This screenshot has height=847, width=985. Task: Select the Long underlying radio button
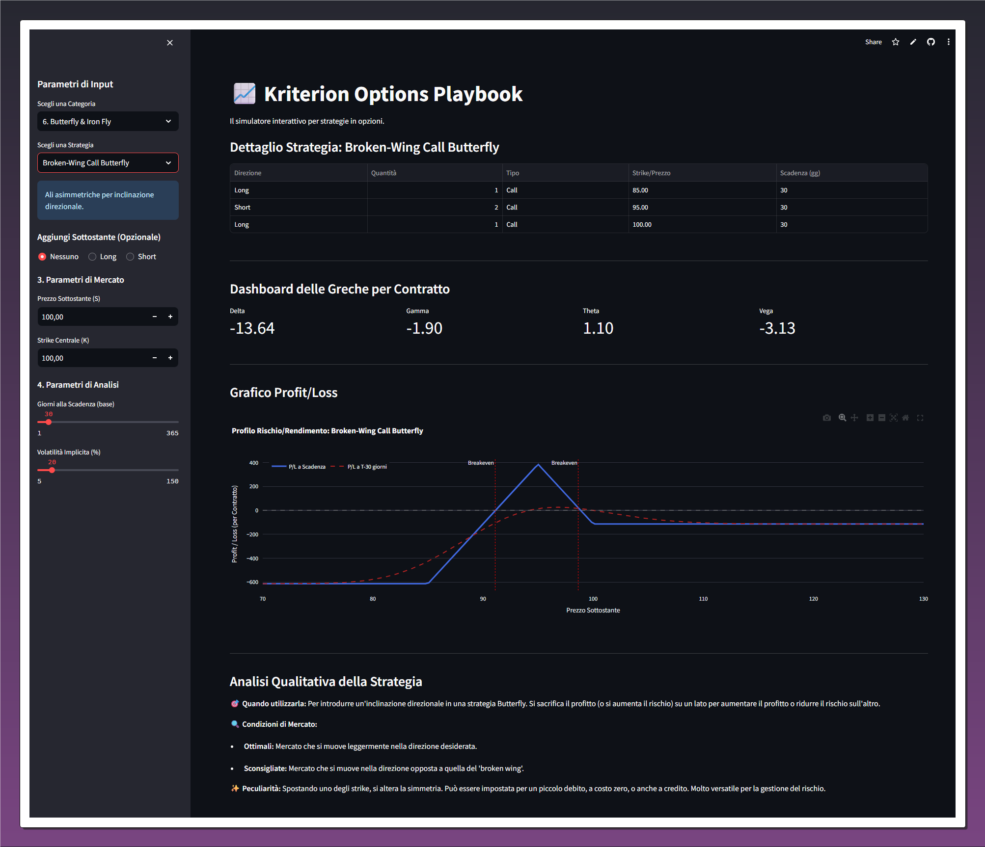(x=92, y=256)
